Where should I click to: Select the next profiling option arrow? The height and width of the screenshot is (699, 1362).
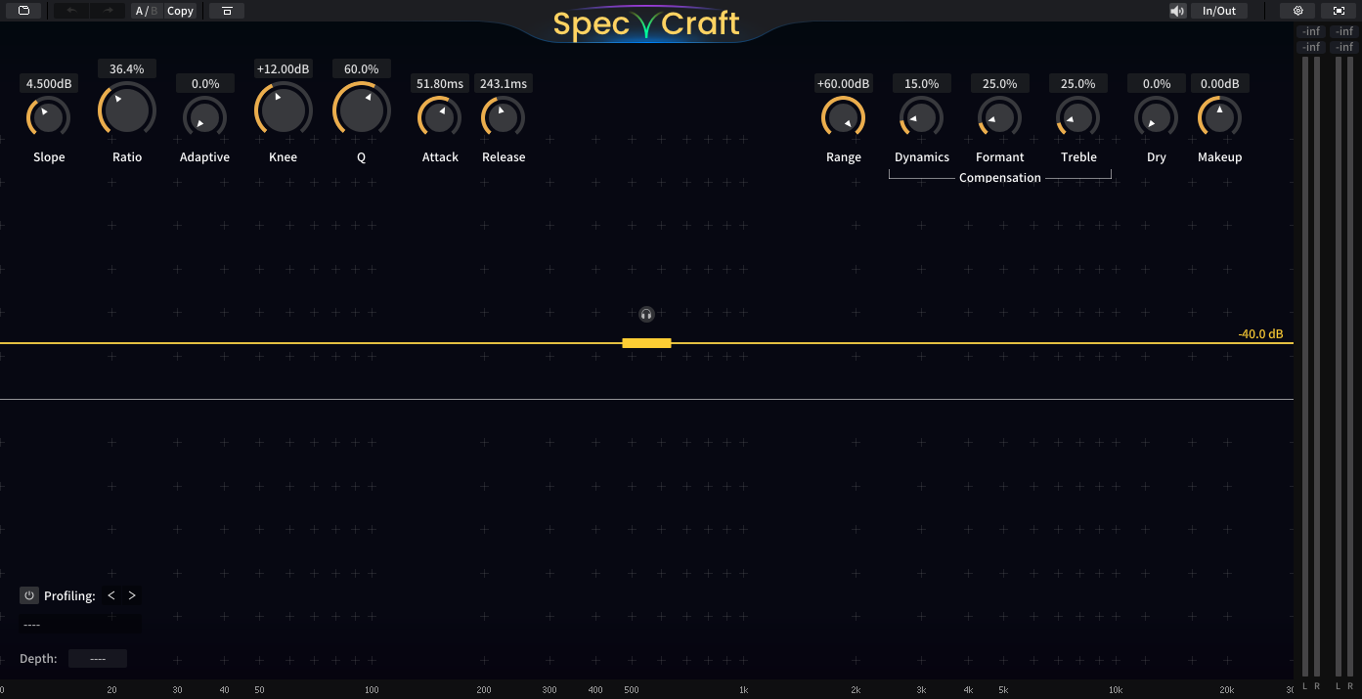(132, 595)
